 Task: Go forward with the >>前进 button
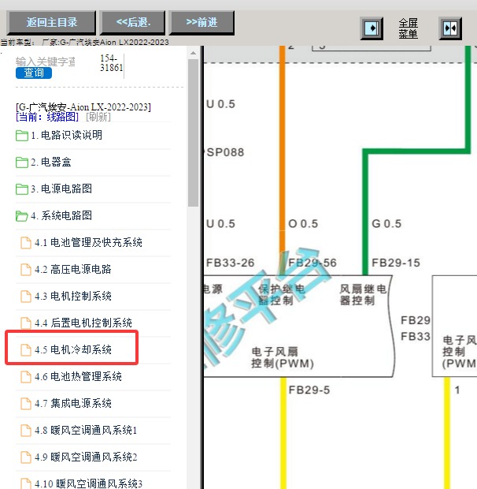[x=202, y=22]
